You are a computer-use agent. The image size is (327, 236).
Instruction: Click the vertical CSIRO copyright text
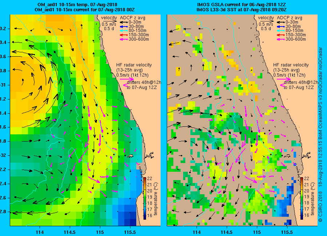click(320, 135)
